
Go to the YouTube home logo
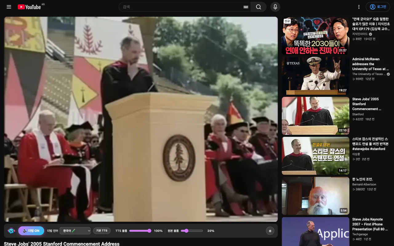pos(29,7)
